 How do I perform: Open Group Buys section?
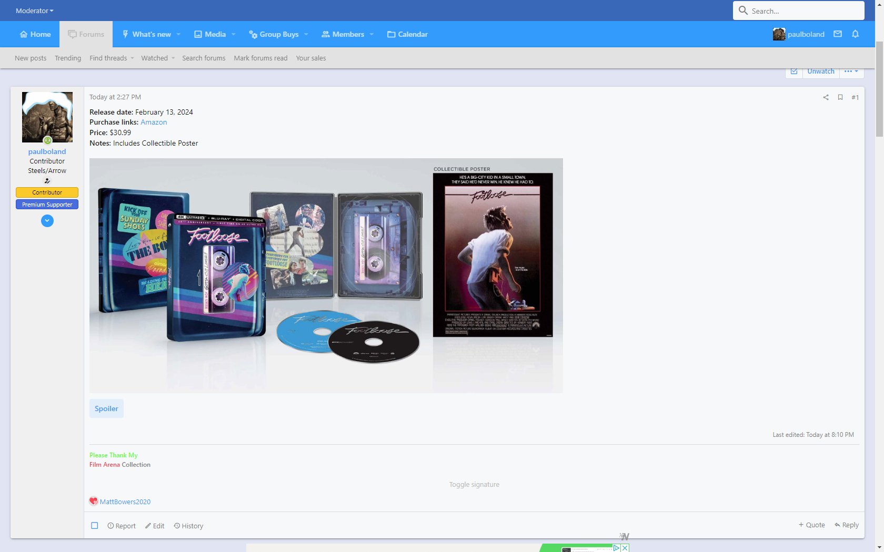[274, 34]
